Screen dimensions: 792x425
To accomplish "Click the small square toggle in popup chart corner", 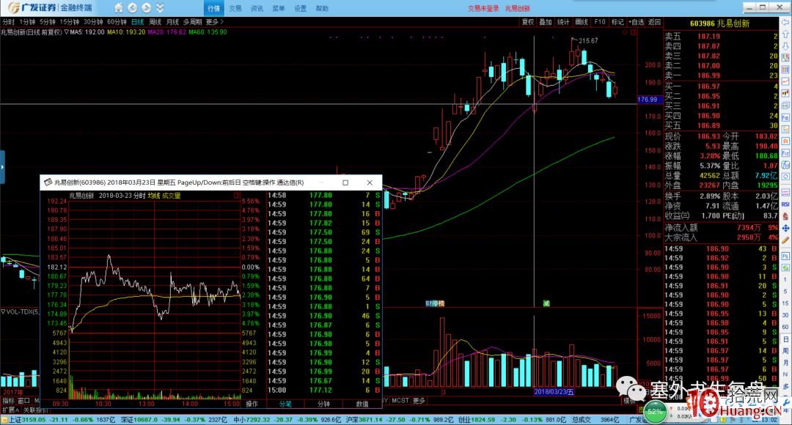I will tap(237, 196).
